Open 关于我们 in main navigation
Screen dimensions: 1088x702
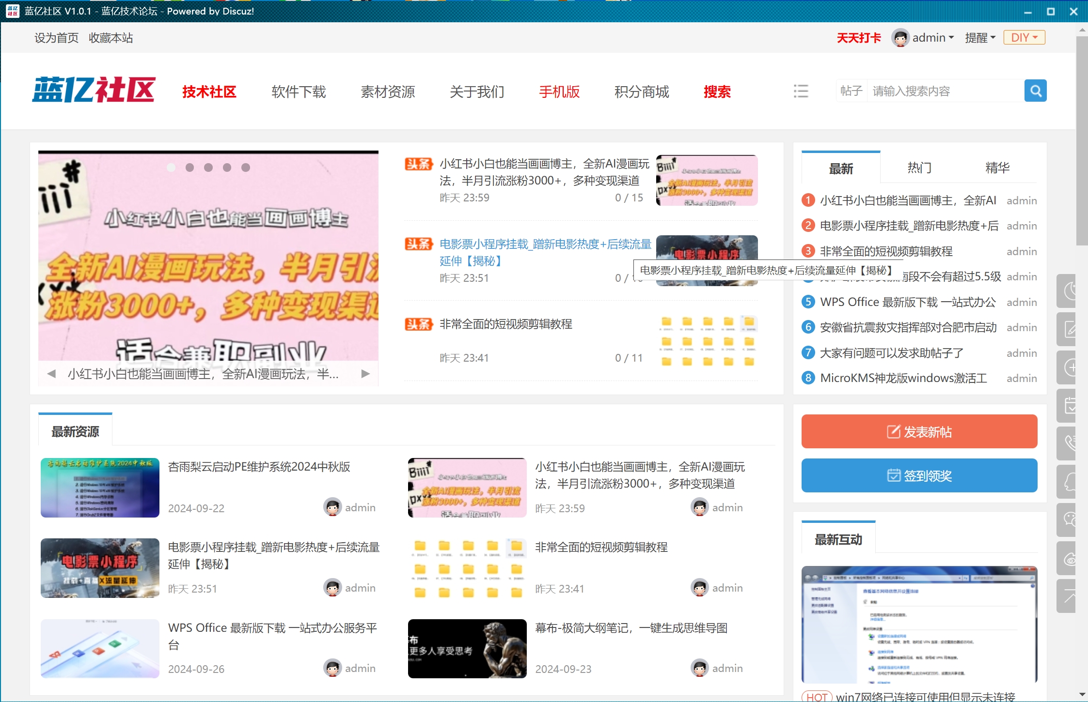coord(477,92)
